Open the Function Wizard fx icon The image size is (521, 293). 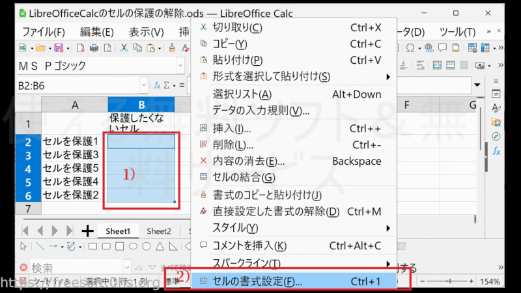pyautogui.click(x=156, y=85)
